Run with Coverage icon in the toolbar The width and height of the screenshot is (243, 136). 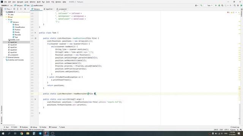point(222,5)
